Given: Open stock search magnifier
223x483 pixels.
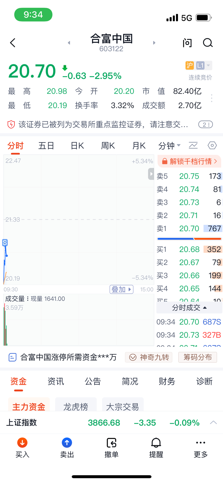Looking at the screenshot, I should (x=208, y=43).
